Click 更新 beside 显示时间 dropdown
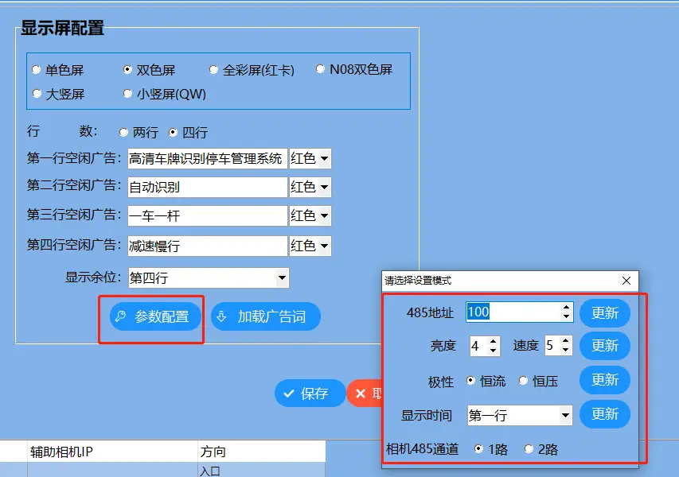679x477 pixels. [605, 414]
